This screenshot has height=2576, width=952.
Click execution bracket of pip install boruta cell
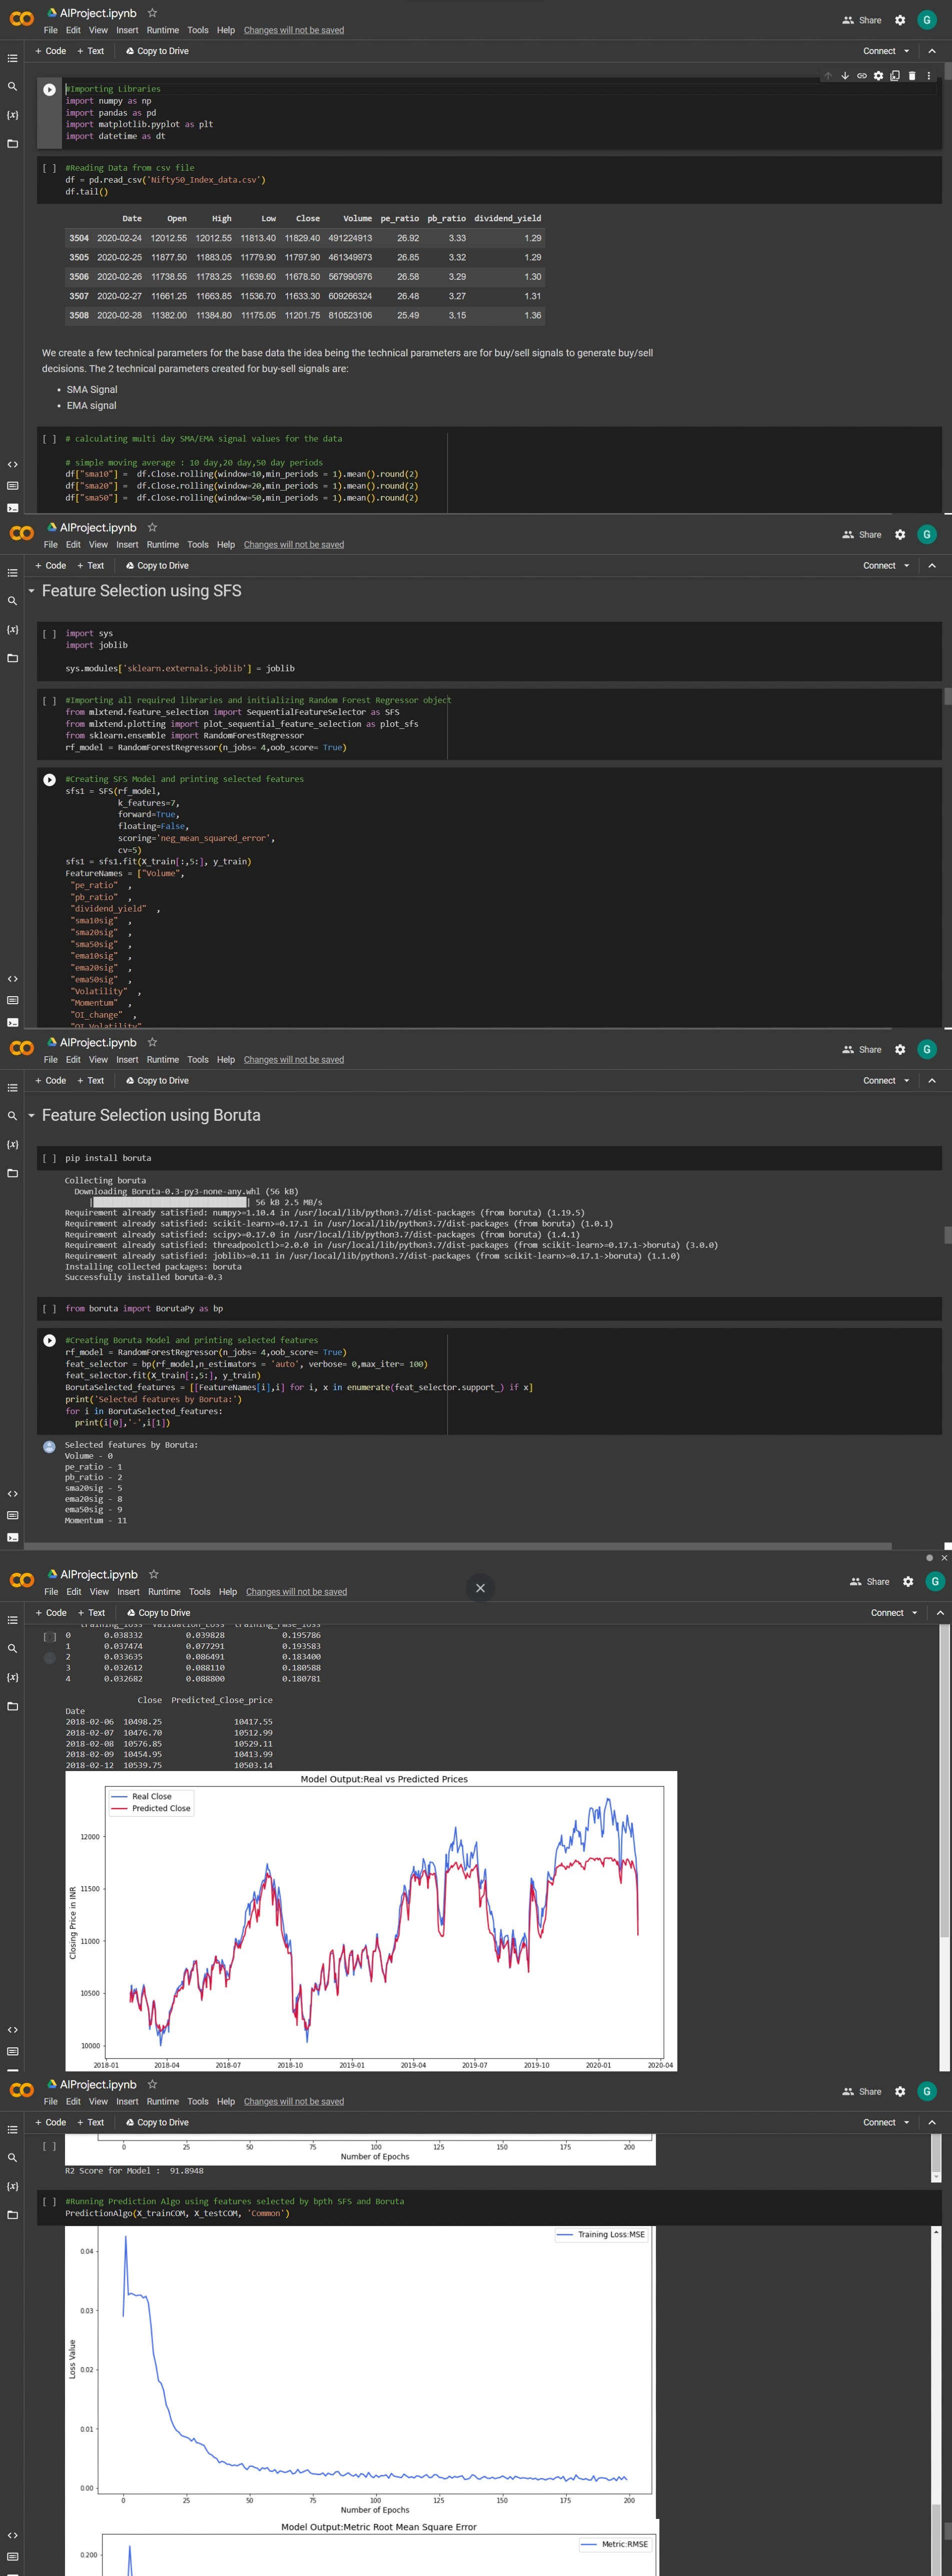(49, 1158)
